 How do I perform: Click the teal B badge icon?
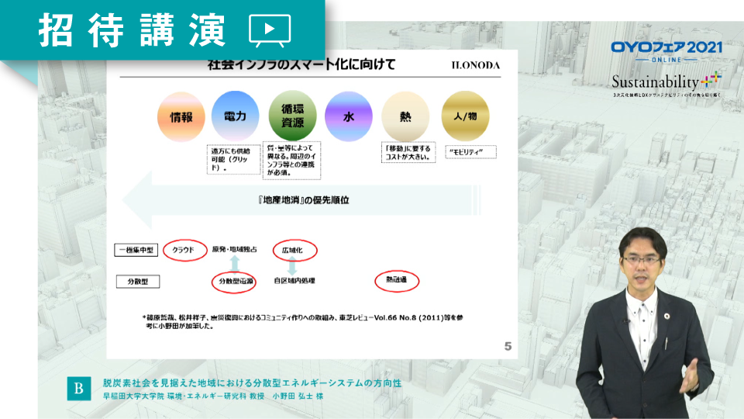77,389
